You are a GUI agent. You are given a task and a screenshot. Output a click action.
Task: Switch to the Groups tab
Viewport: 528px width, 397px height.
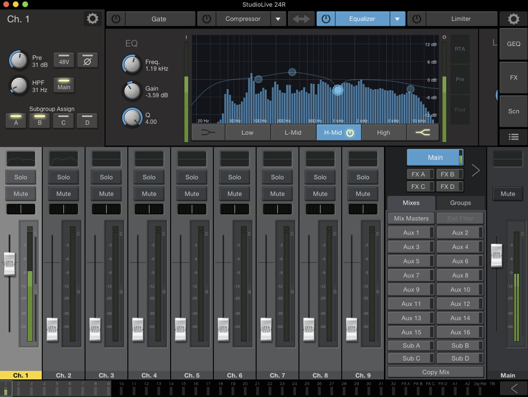coord(460,203)
